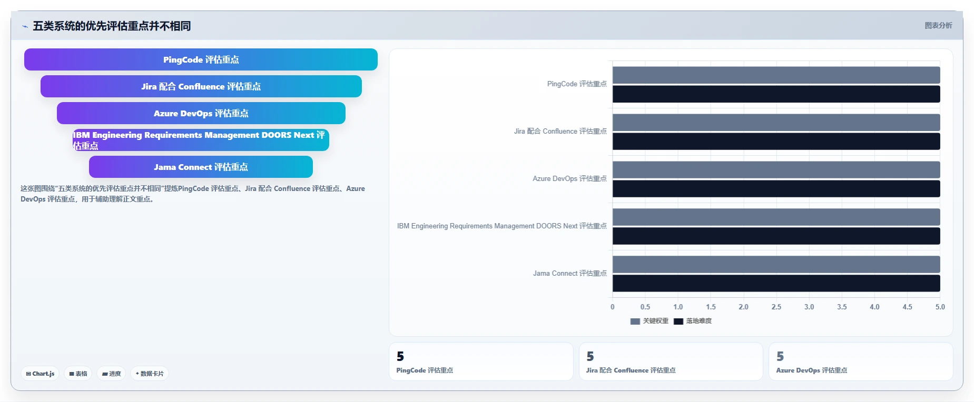The width and height of the screenshot is (974, 402).
Task: Click the IBM Engineering Requirements Management y-axis label
Action: pyautogui.click(x=501, y=226)
